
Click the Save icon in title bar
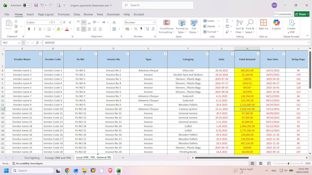coord(36,5)
